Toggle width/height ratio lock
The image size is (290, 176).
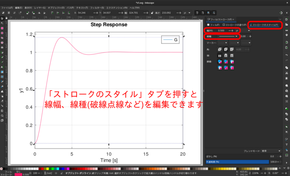click(x=152, y=13)
